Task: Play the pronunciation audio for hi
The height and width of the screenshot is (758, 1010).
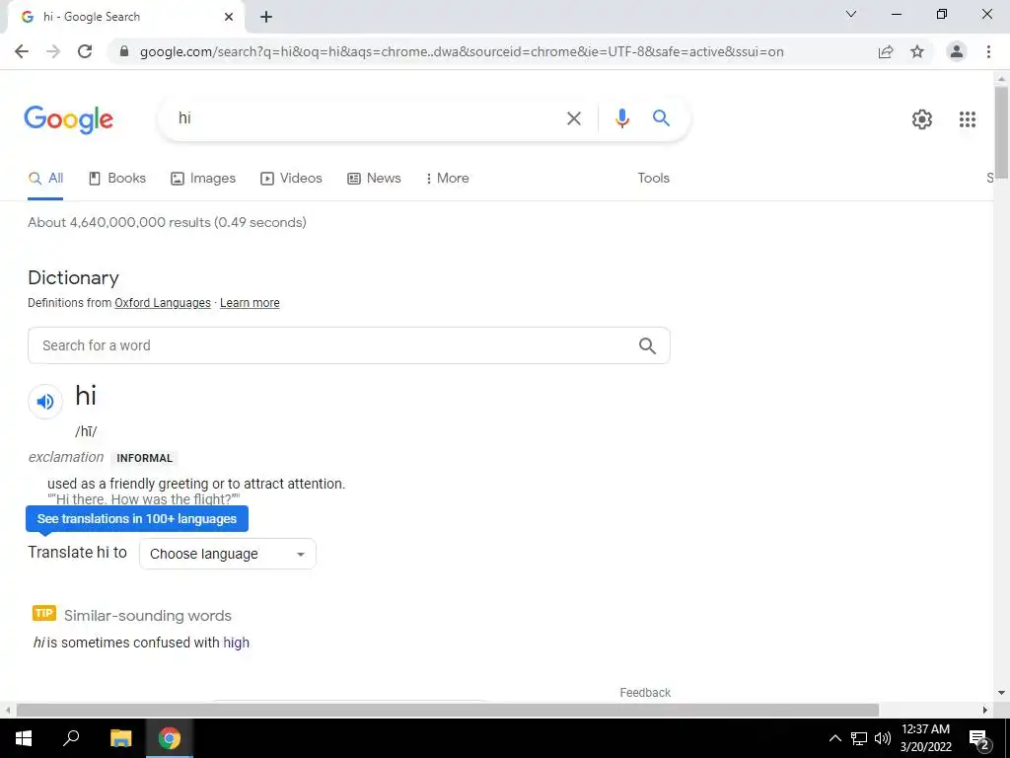Action: pos(45,402)
